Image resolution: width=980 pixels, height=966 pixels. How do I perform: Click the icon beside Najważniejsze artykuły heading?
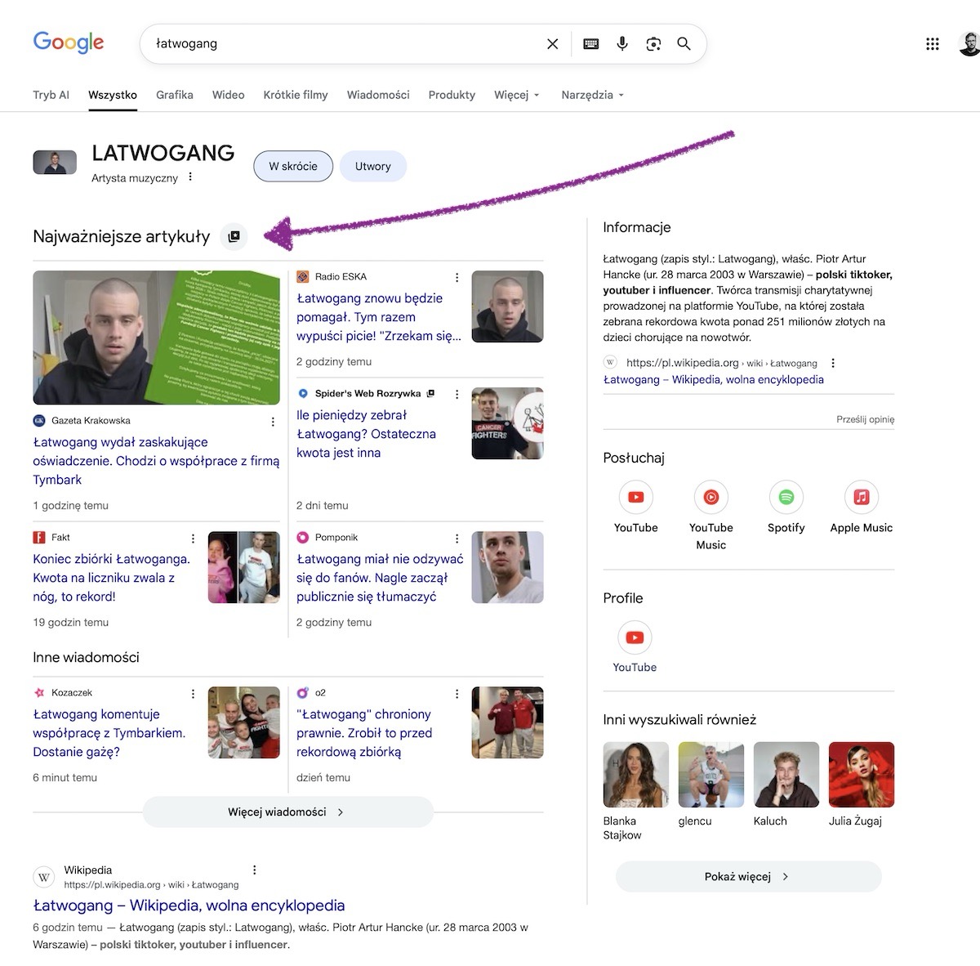pyautogui.click(x=234, y=237)
